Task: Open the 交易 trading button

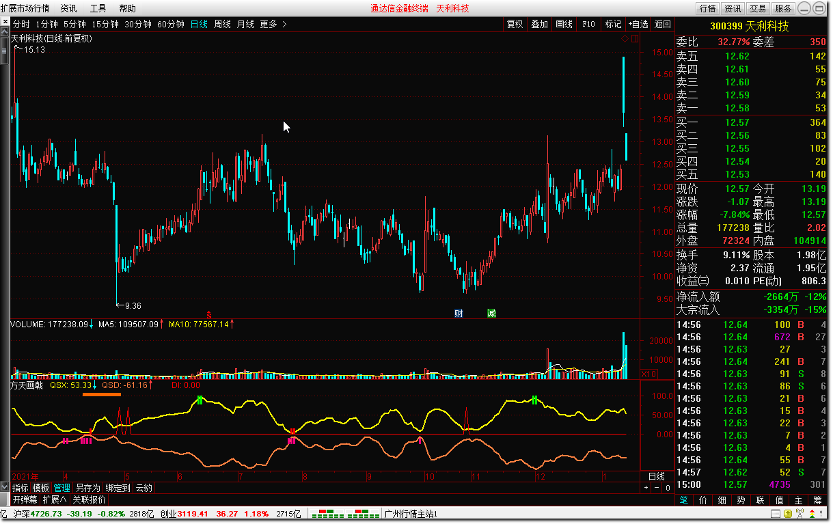Action: click(757, 8)
